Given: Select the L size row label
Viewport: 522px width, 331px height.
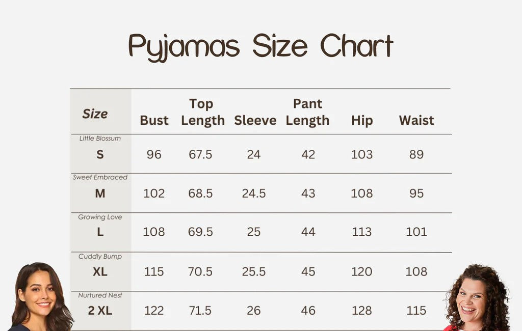Looking at the screenshot, I should tap(100, 232).
